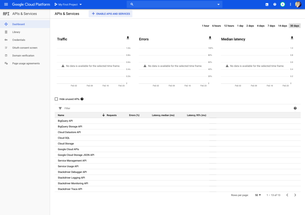Click Enable APIs and Services button

tap(111, 14)
